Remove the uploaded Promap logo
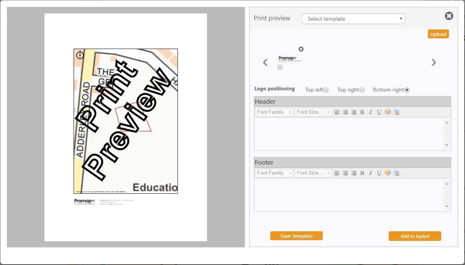 (x=301, y=49)
